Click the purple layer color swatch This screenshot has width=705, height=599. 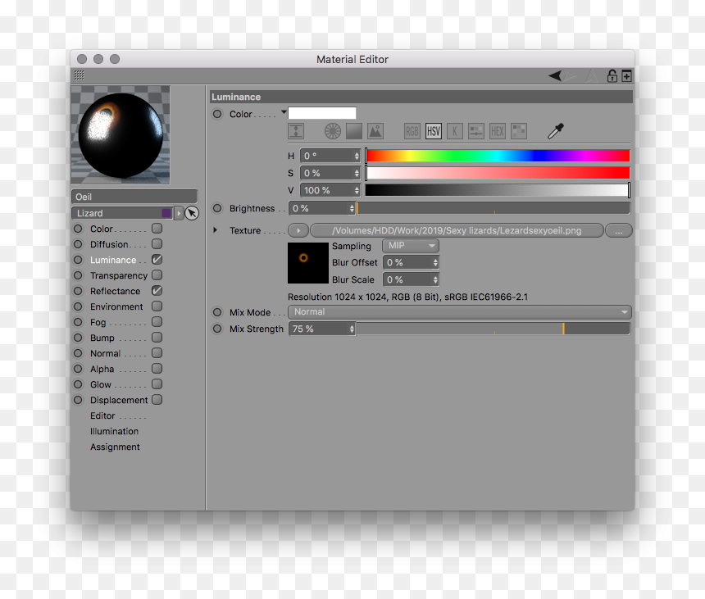pyautogui.click(x=166, y=213)
